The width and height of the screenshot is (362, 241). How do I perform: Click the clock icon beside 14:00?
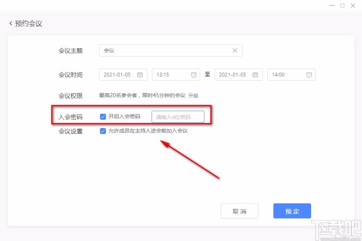(x=309, y=75)
